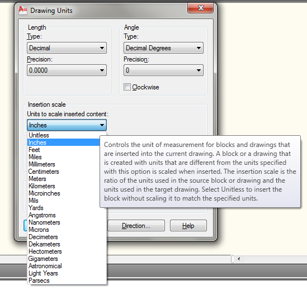Expand the Angle Type dropdown
Screen dimensions: 307x290
tap(163, 48)
